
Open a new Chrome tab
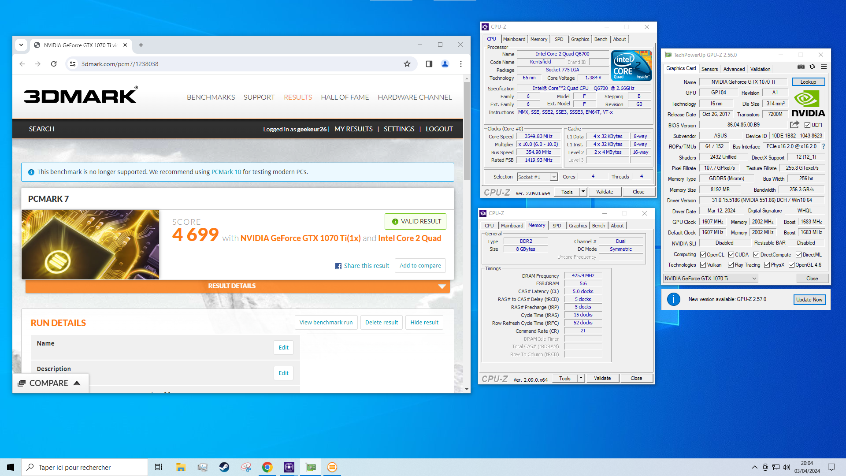point(141,45)
